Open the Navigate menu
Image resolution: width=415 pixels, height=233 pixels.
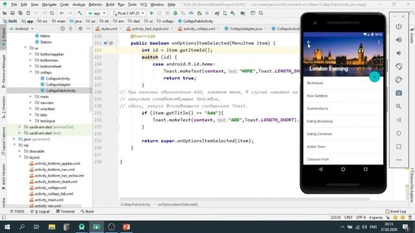click(x=49, y=5)
